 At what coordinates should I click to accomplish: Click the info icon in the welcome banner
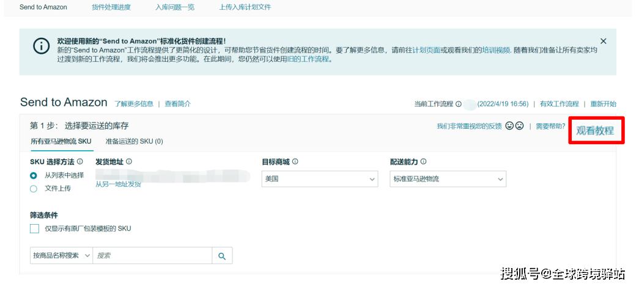[x=41, y=46]
